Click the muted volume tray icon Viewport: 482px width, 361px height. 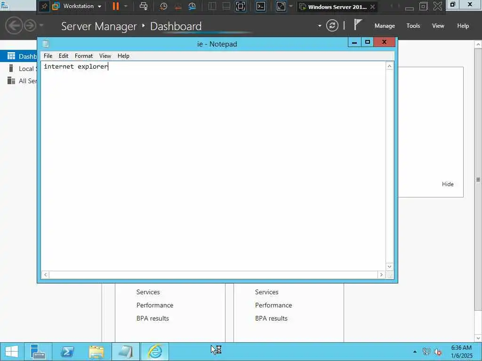(x=437, y=352)
